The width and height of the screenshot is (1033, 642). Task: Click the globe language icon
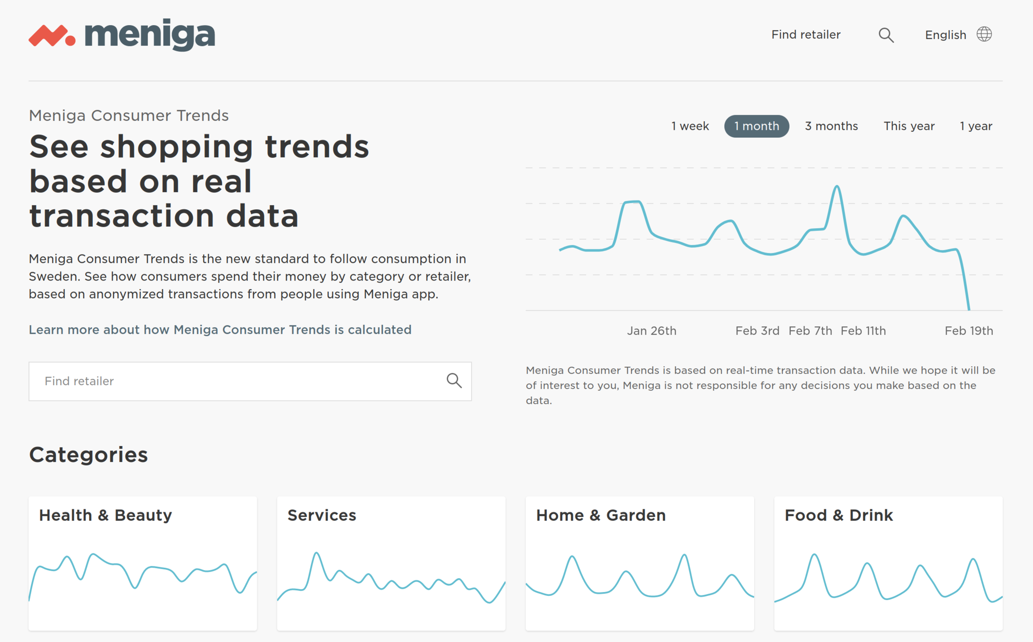(x=984, y=34)
